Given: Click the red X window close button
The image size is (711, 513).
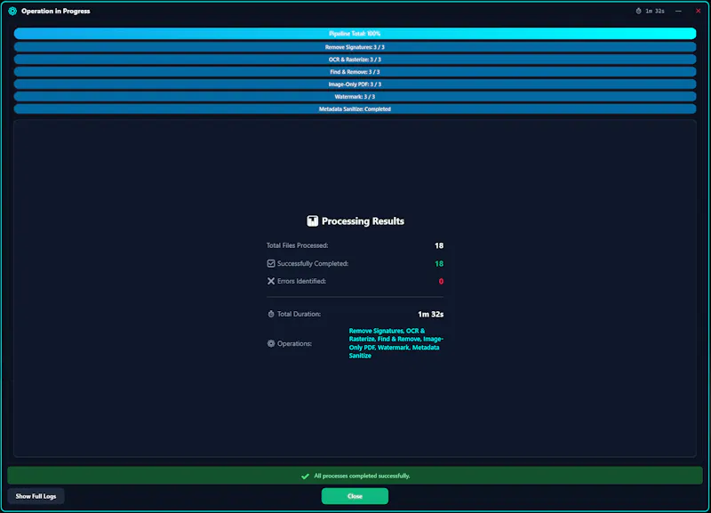Looking at the screenshot, I should click(698, 11).
